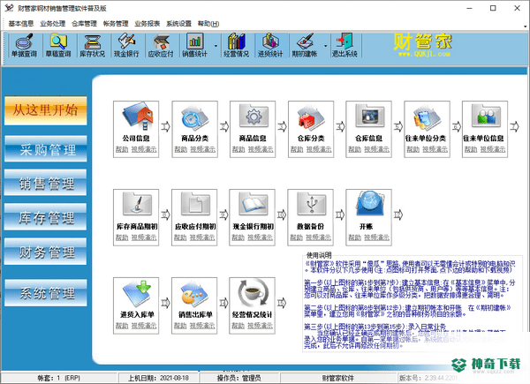Click 视频演示 link under 商品分类

click(x=202, y=149)
